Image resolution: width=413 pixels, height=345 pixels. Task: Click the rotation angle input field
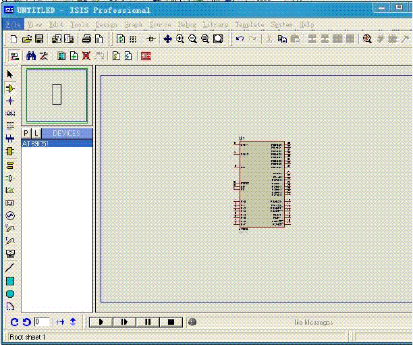click(42, 323)
